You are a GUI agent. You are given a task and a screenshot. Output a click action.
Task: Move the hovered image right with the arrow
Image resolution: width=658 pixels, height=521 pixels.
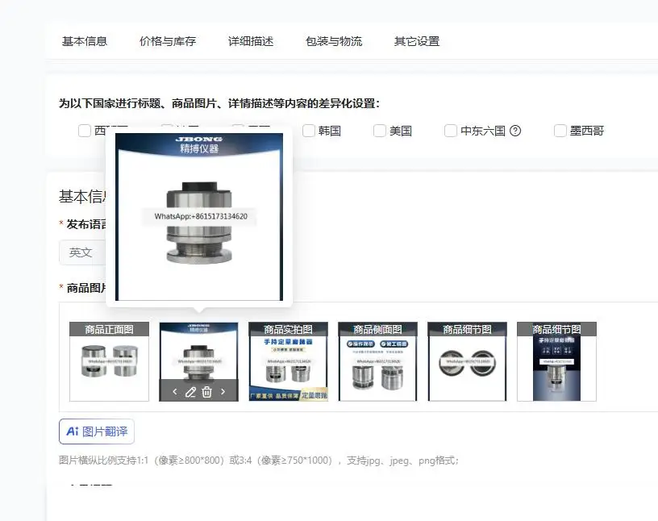223,392
